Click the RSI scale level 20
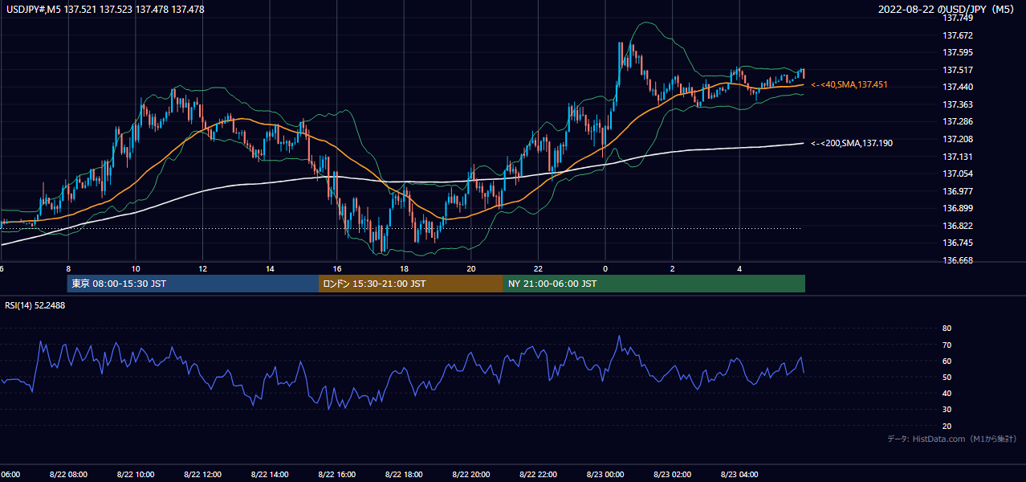This screenshot has height=482, width=1026. [947, 426]
